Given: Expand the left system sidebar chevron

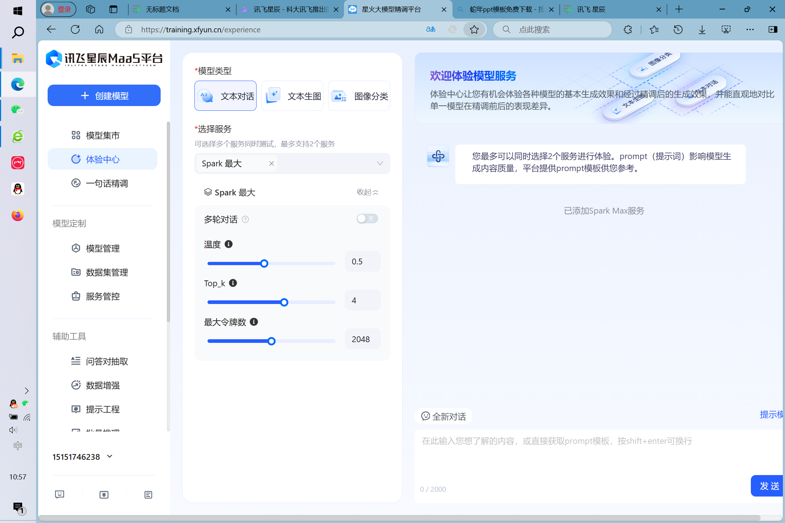Looking at the screenshot, I should point(27,391).
